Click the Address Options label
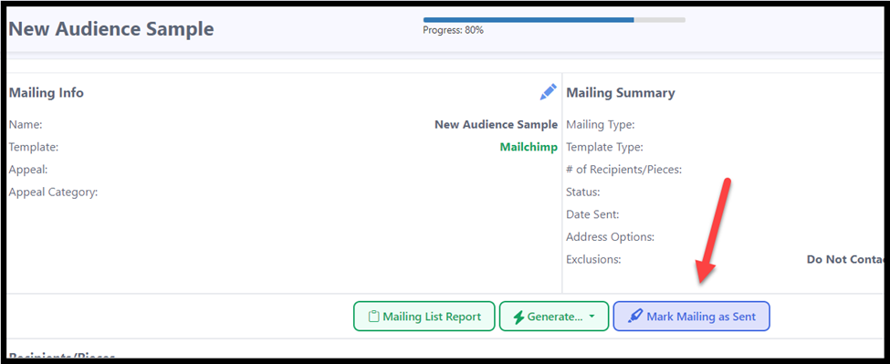The height and width of the screenshot is (364, 890). pos(610,237)
